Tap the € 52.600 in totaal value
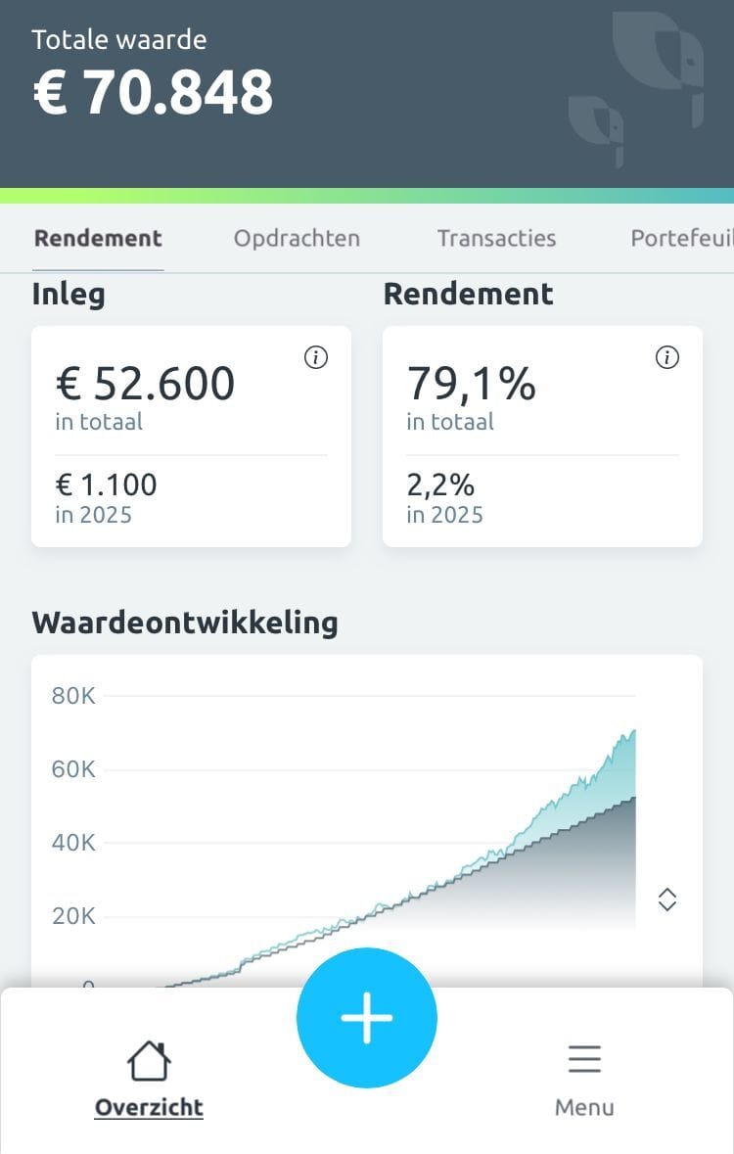Viewport: 734px width, 1154px height. coord(145,384)
